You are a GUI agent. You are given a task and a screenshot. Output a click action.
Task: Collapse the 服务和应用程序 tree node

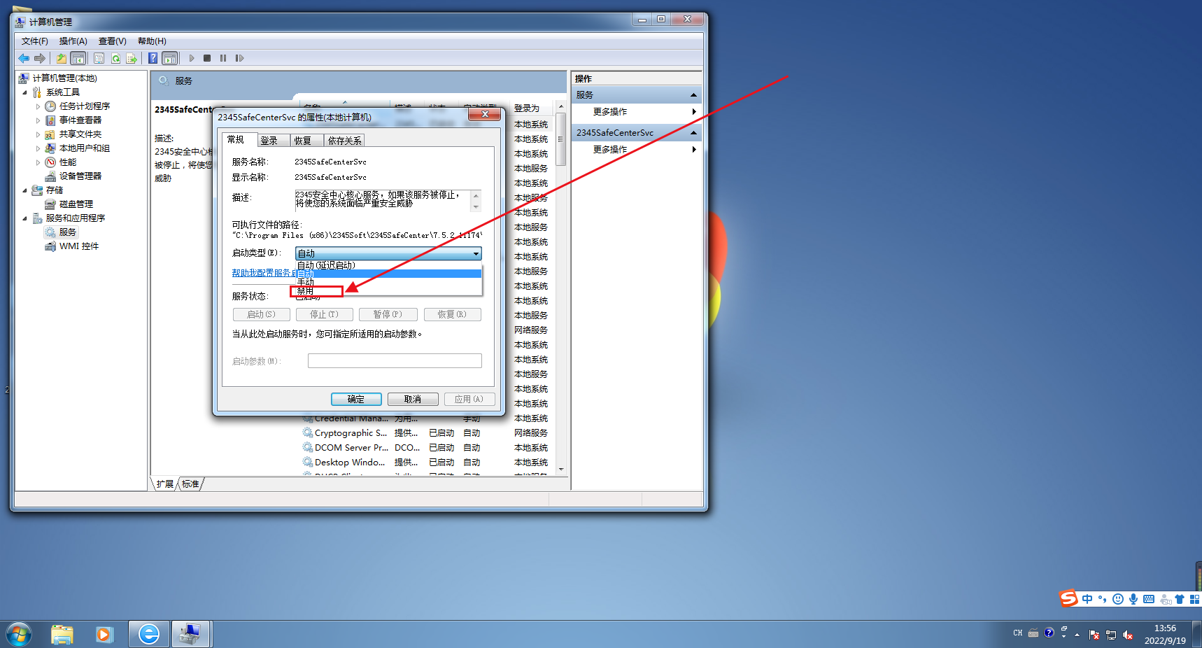[25, 218]
